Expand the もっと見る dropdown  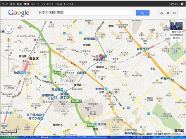pyautogui.click(x=70, y=4)
